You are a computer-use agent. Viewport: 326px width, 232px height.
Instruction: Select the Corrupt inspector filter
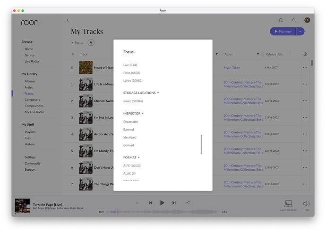129,145
